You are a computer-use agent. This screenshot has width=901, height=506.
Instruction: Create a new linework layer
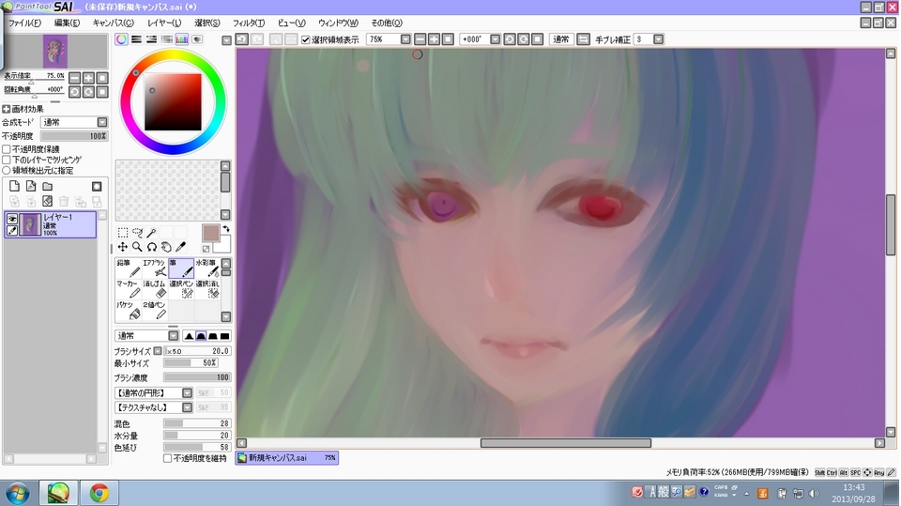coord(31,186)
